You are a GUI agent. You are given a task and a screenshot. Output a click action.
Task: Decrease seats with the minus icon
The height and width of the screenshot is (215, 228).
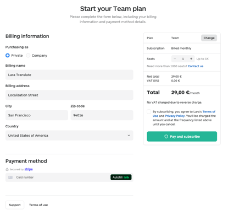(x=175, y=59)
